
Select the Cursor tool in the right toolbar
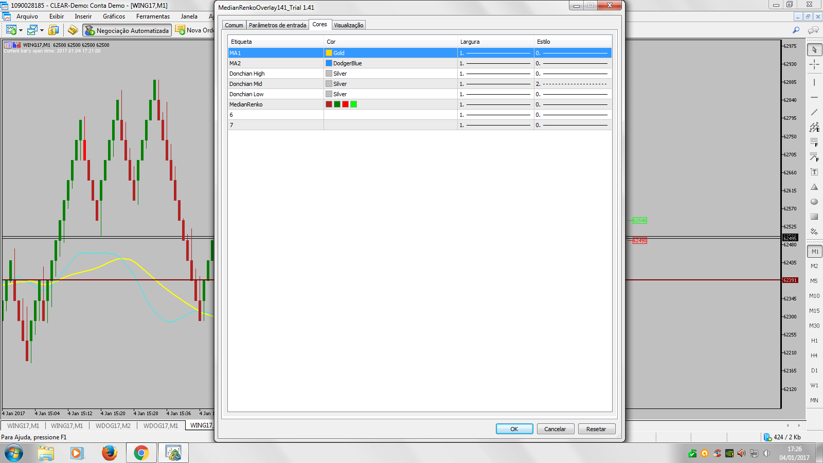click(814, 50)
